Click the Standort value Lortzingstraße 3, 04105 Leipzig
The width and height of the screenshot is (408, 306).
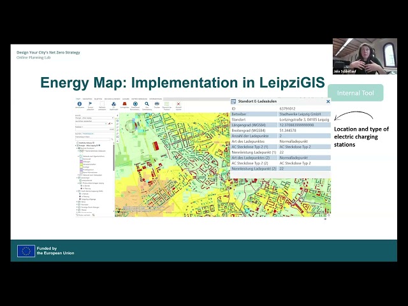[304, 119]
